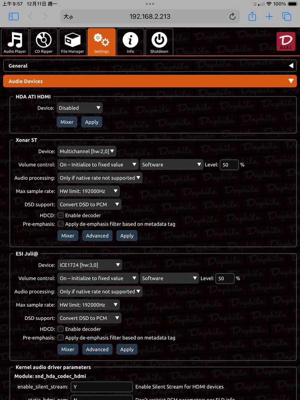
Task: Open ESI Juli@ Audio processing dropdown
Action: [100, 292]
